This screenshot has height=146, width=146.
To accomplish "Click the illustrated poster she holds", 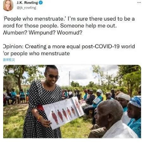I will click(64, 112).
